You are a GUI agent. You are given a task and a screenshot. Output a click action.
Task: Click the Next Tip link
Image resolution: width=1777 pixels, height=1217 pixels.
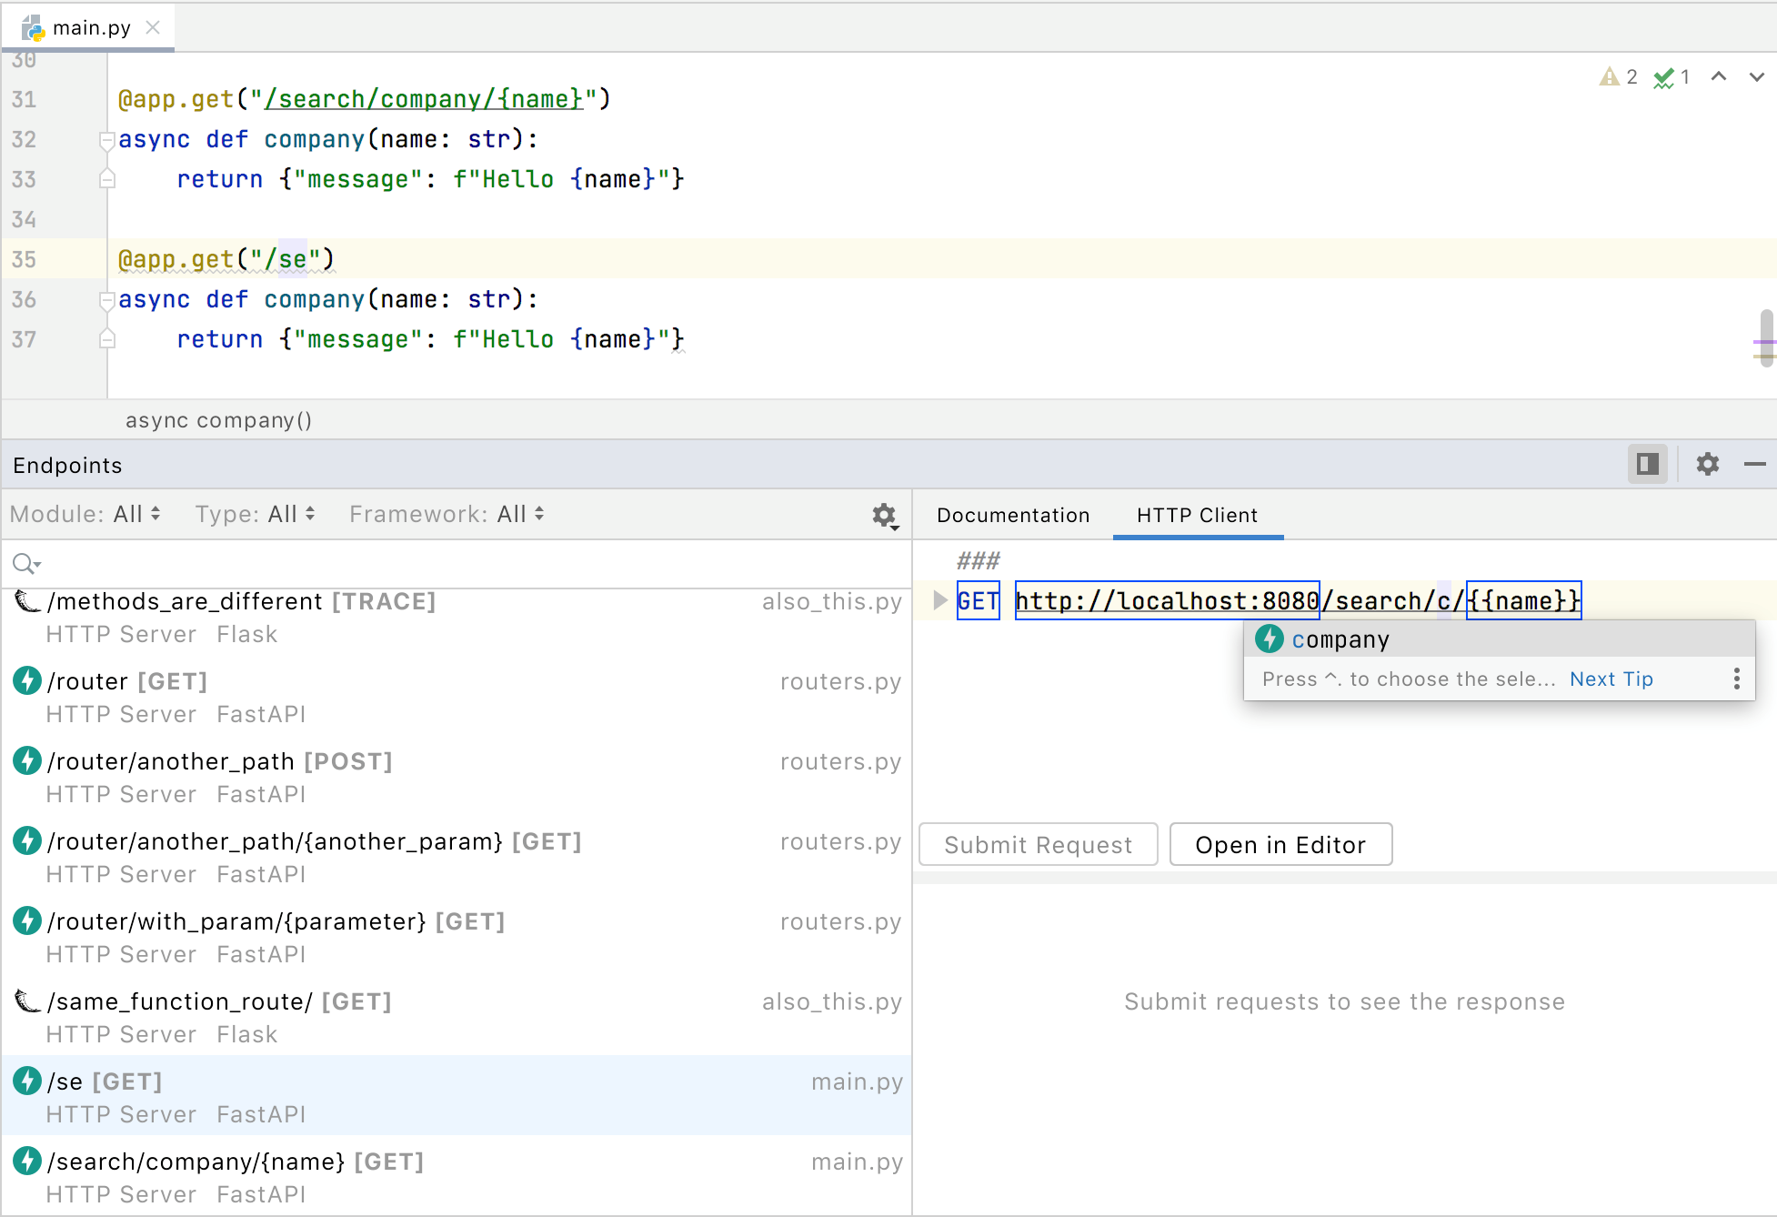[x=1611, y=679]
